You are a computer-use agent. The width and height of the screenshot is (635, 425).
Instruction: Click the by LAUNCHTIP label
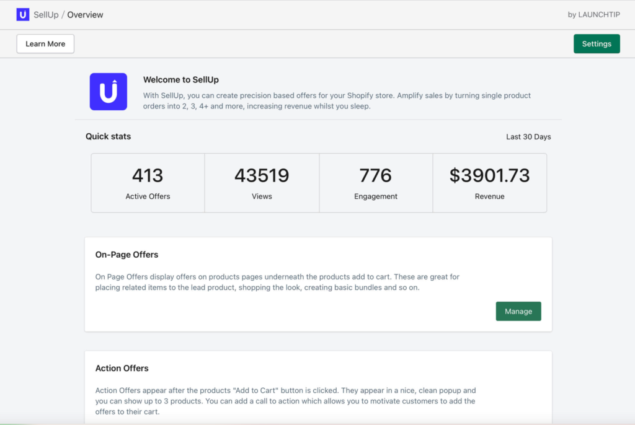click(x=593, y=15)
